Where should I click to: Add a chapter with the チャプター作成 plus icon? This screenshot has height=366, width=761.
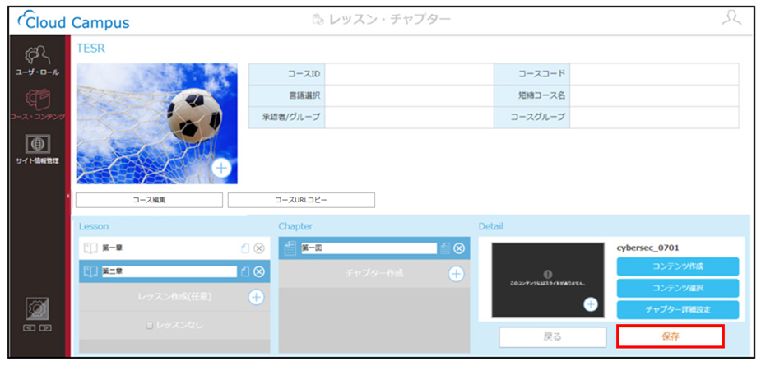(455, 274)
